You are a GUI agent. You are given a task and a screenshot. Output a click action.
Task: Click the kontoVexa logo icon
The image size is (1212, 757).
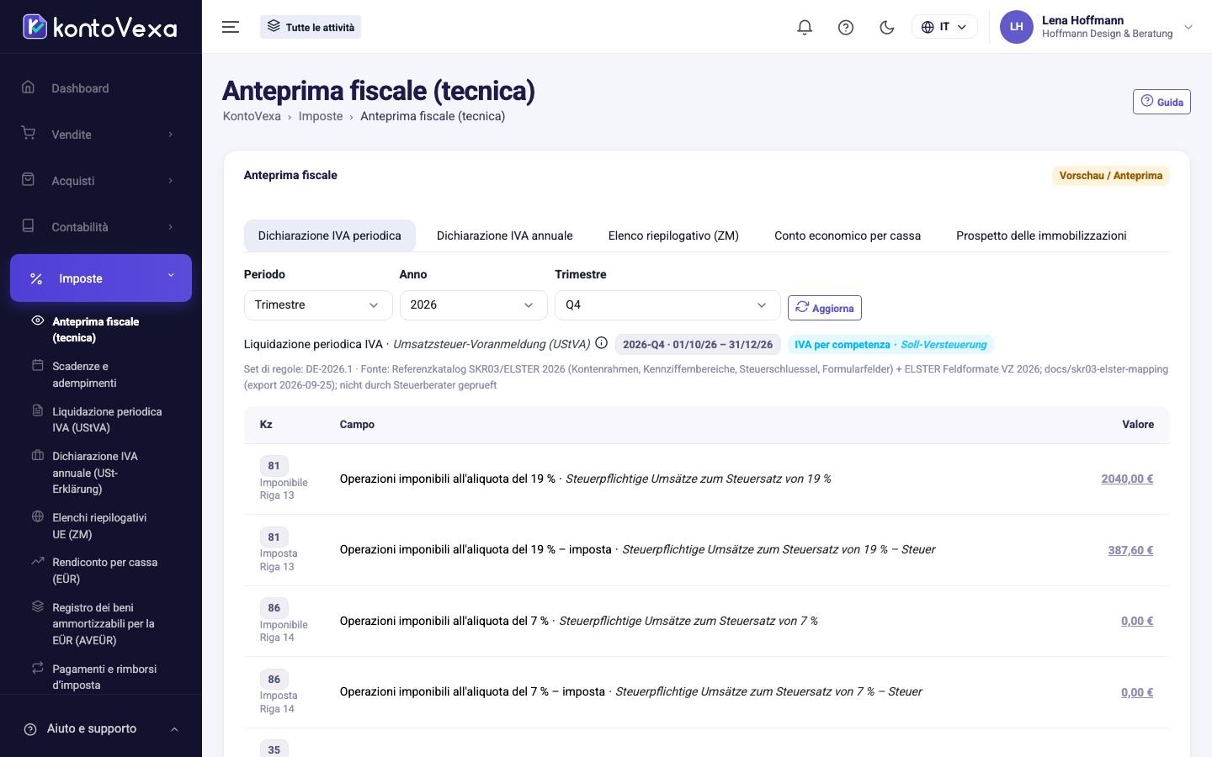click(x=35, y=27)
